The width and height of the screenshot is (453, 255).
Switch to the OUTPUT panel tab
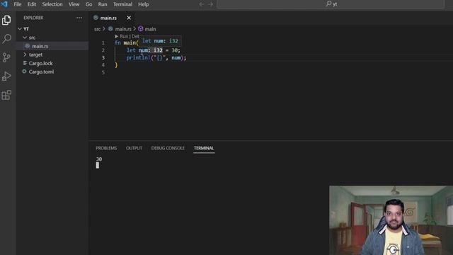coord(134,148)
